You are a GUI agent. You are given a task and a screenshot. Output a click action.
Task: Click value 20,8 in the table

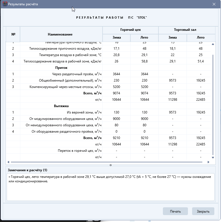(116, 55)
